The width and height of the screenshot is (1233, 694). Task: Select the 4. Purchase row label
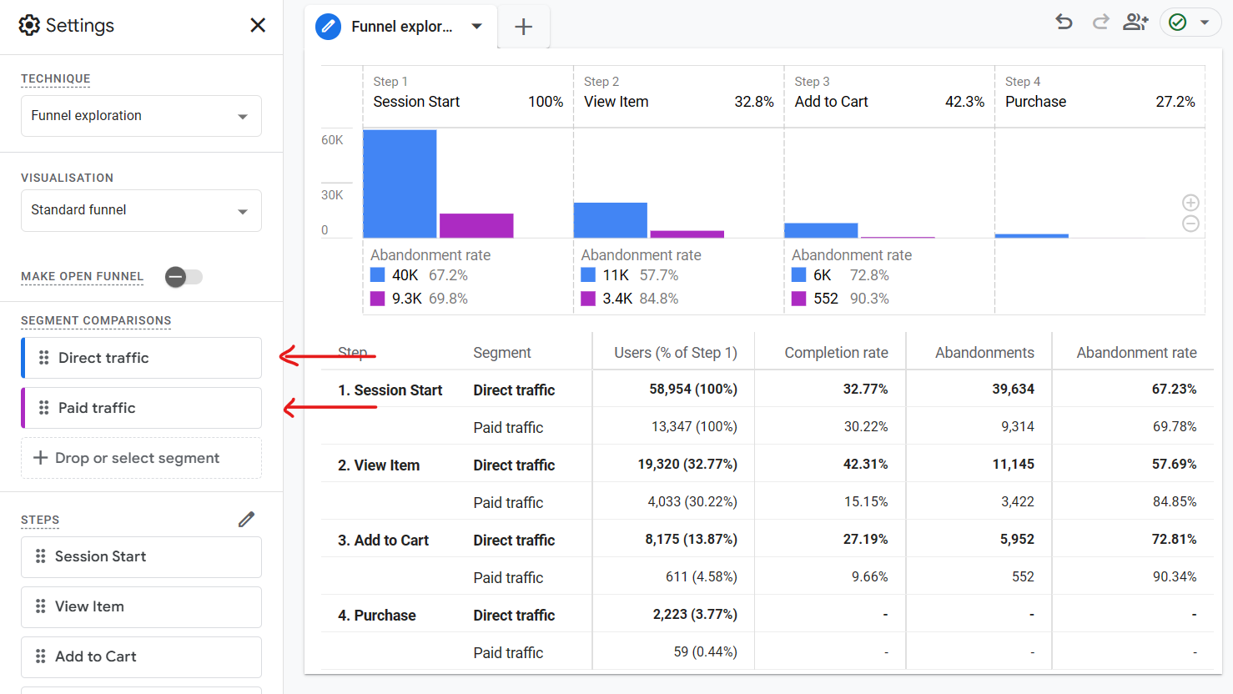(377, 616)
